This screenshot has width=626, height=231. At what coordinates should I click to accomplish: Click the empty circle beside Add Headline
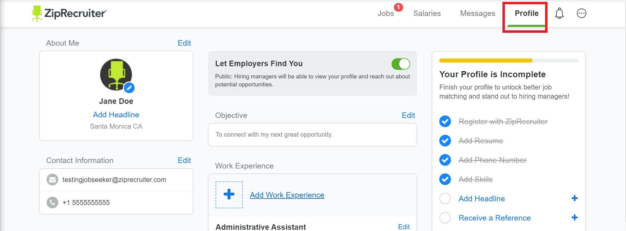(x=445, y=199)
